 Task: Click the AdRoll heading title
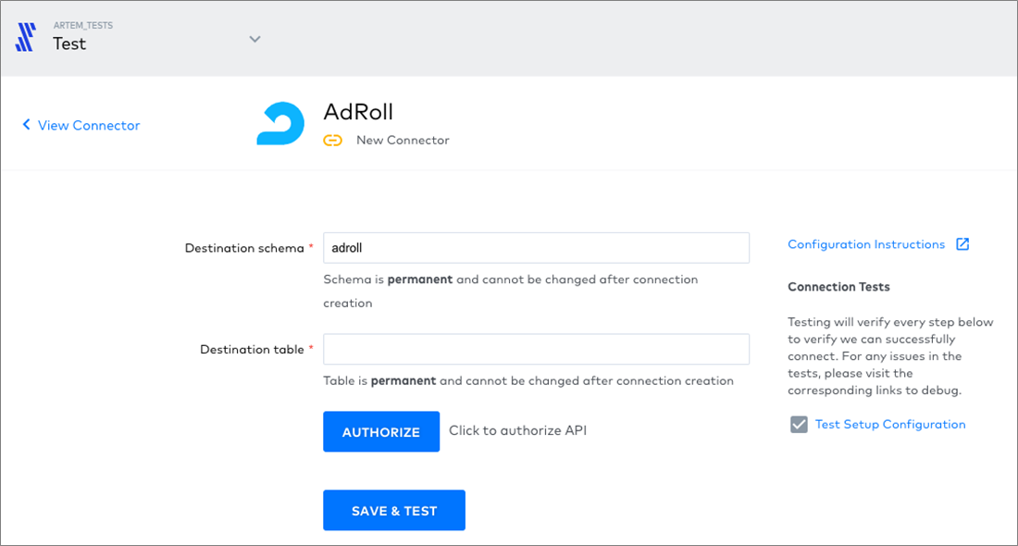coord(358,112)
